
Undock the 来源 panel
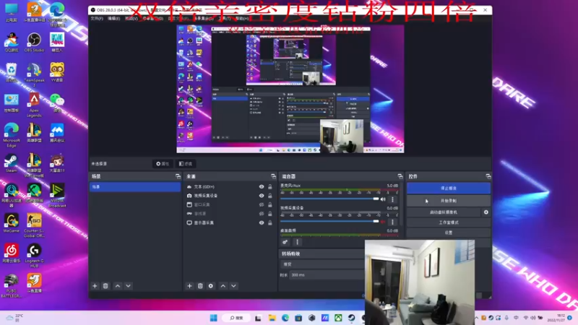273,176
